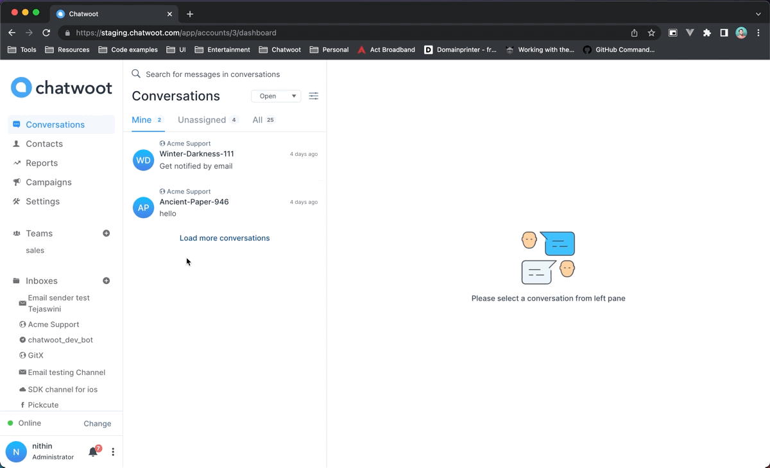Image resolution: width=770 pixels, height=468 pixels.
Task: Open the Contacts section
Action: (44, 144)
